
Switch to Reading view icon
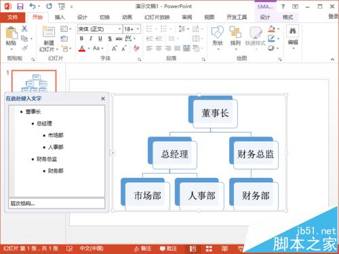pyautogui.click(x=224, y=249)
